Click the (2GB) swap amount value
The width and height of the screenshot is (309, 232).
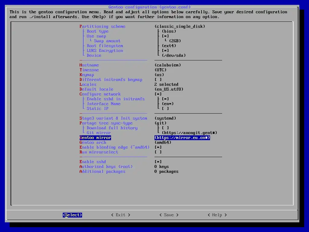pyautogui.click(x=175, y=41)
